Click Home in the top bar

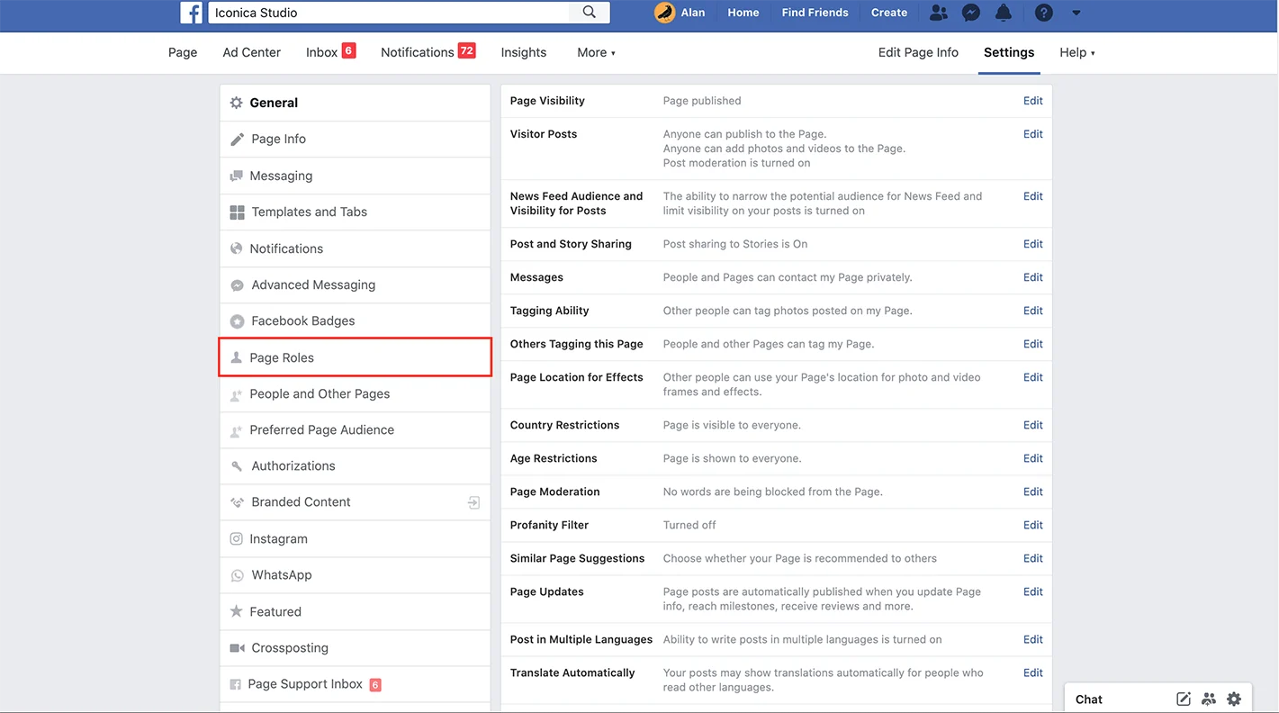[743, 13]
